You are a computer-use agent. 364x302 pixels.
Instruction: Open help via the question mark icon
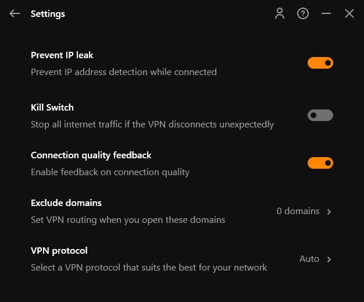[x=303, y=13]
